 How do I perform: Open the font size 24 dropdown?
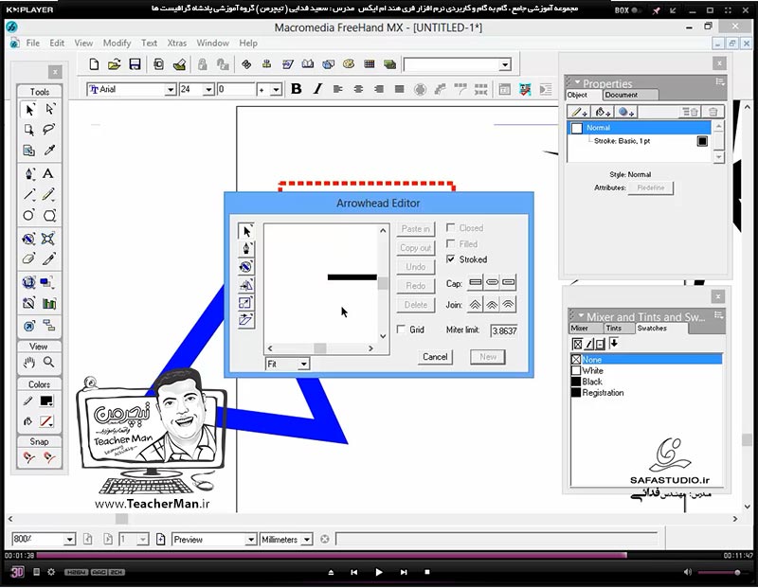click(x=208, y=89)
